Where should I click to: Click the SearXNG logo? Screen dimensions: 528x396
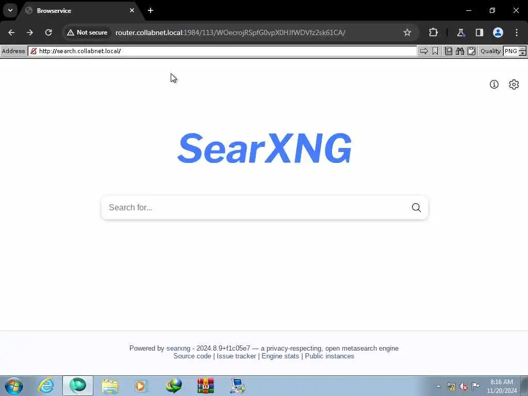click(265, 148)
